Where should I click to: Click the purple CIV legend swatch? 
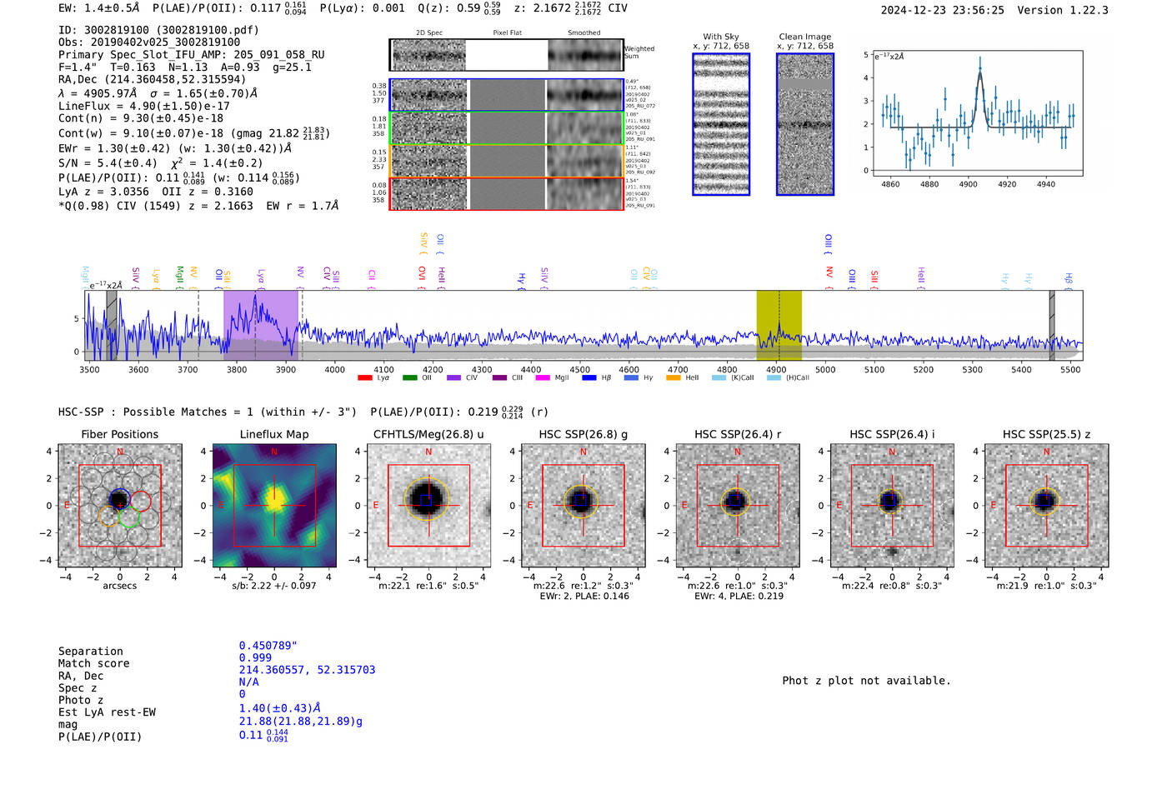(453, 377)
